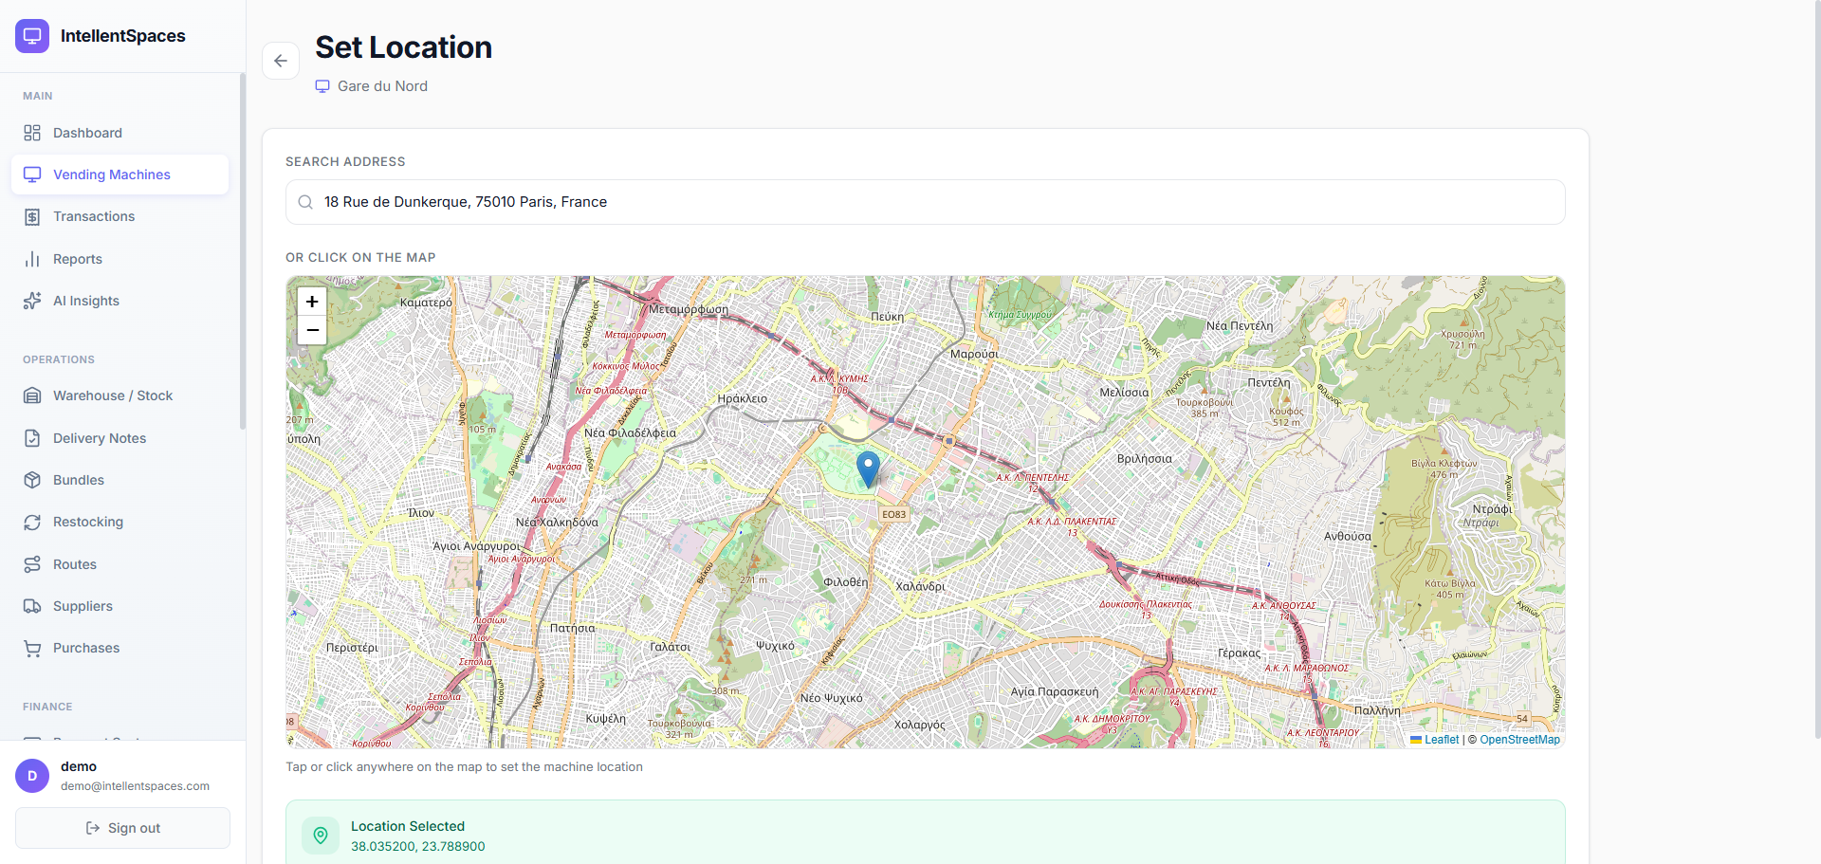Open the Dashboard menu item

pos(120,133)
